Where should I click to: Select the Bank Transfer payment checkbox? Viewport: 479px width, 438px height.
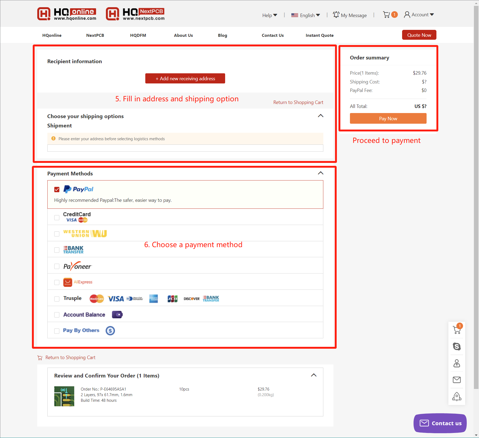tap(57, 250)
